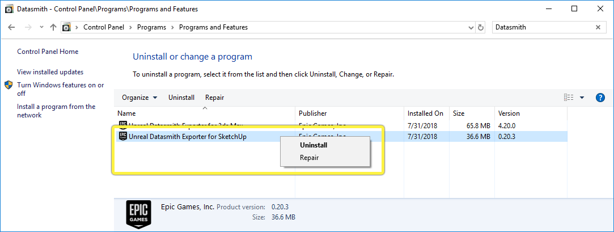Click Repair in the toolbar
Viewport: 614px width, 232px height.
pyautogui.click(x=214, y=98)
